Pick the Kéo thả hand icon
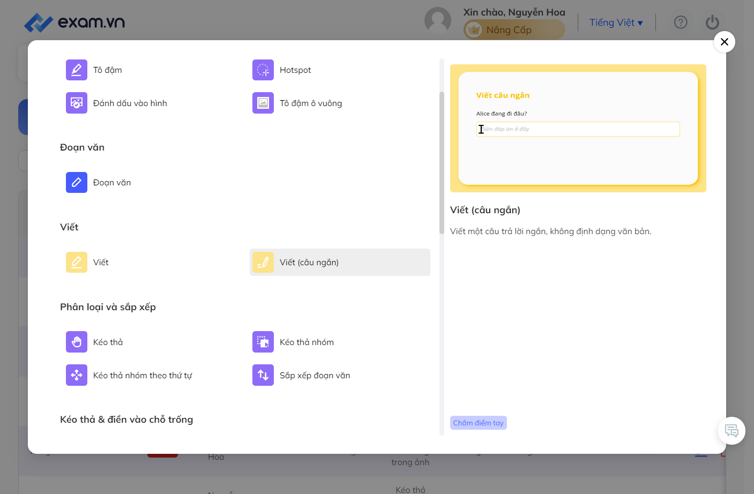754x494 pixels. pos(77,342)
